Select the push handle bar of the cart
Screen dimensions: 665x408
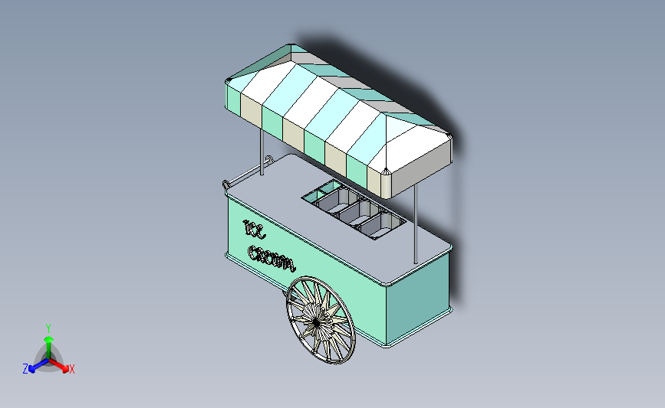[x=247, y=172]
